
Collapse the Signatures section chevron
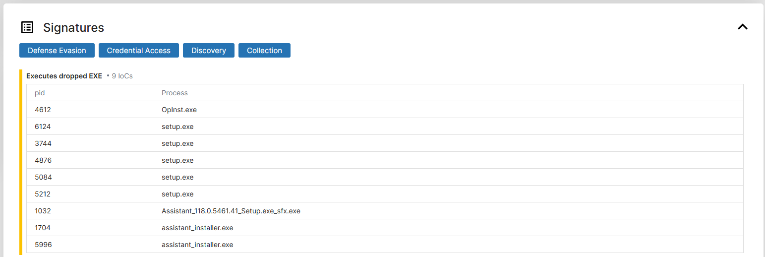(x=742, y=27)
